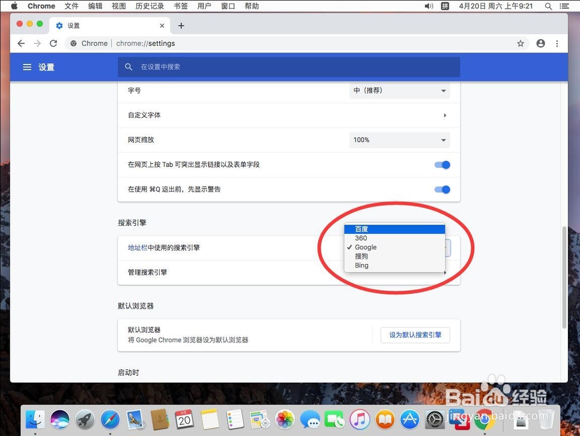
Task: Open Safari from the dock
Action: [110, 419]
